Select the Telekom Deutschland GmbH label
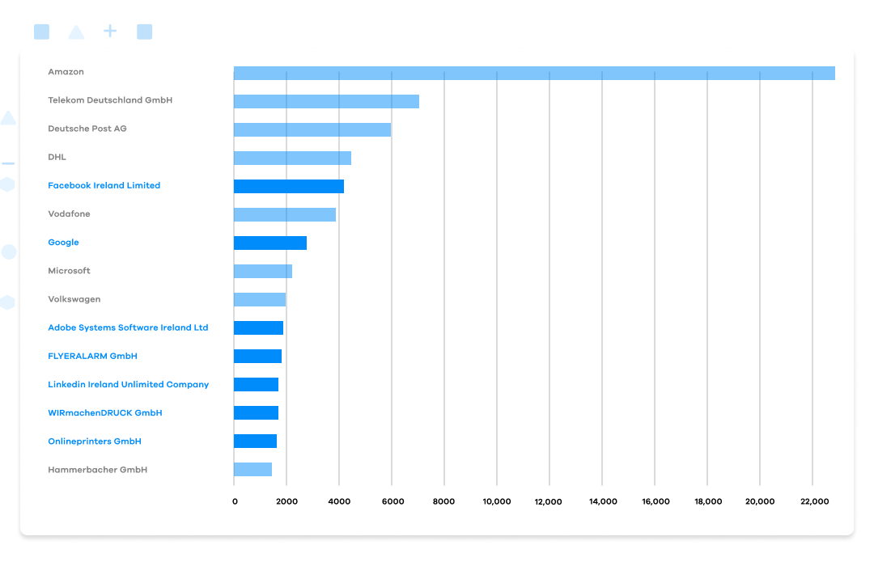 [110, 100]
